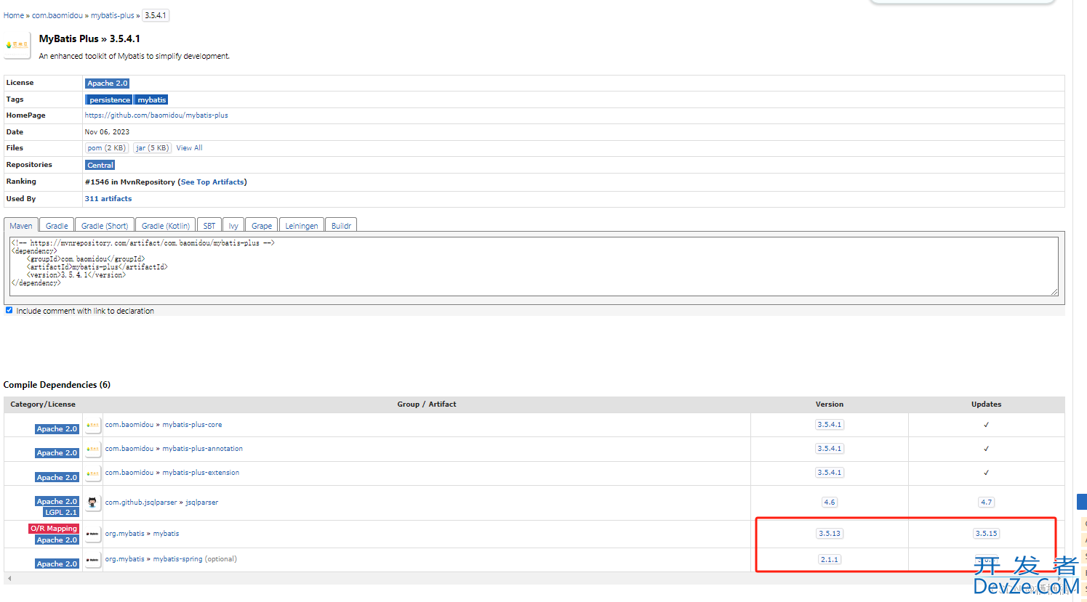The image size is (1087, 602).
Task: Open the mybatis-plus-annotation artifact link
Action: tap(203, 449)
